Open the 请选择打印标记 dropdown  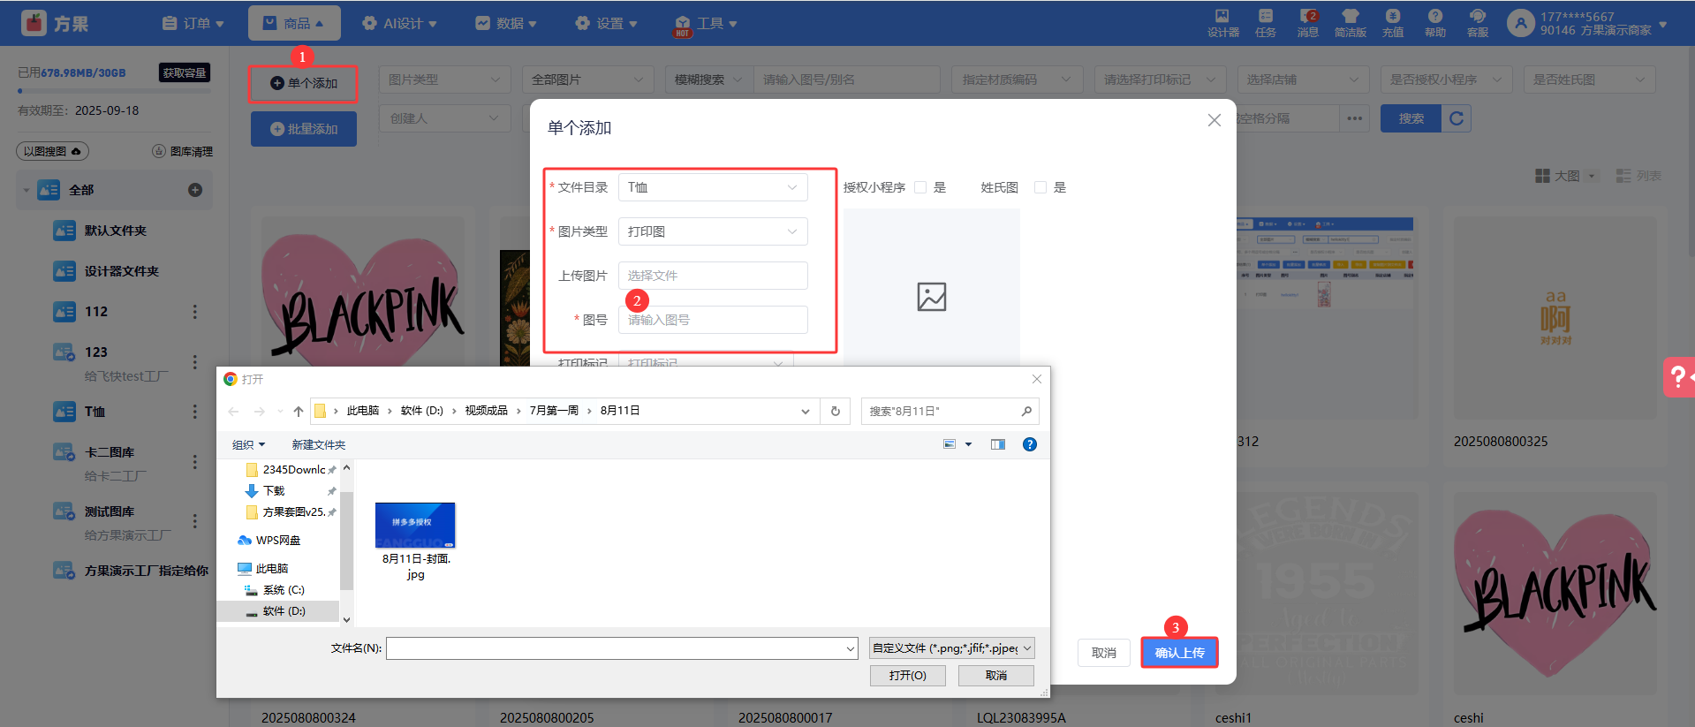pyautogui.click(x=1161, y=80)
